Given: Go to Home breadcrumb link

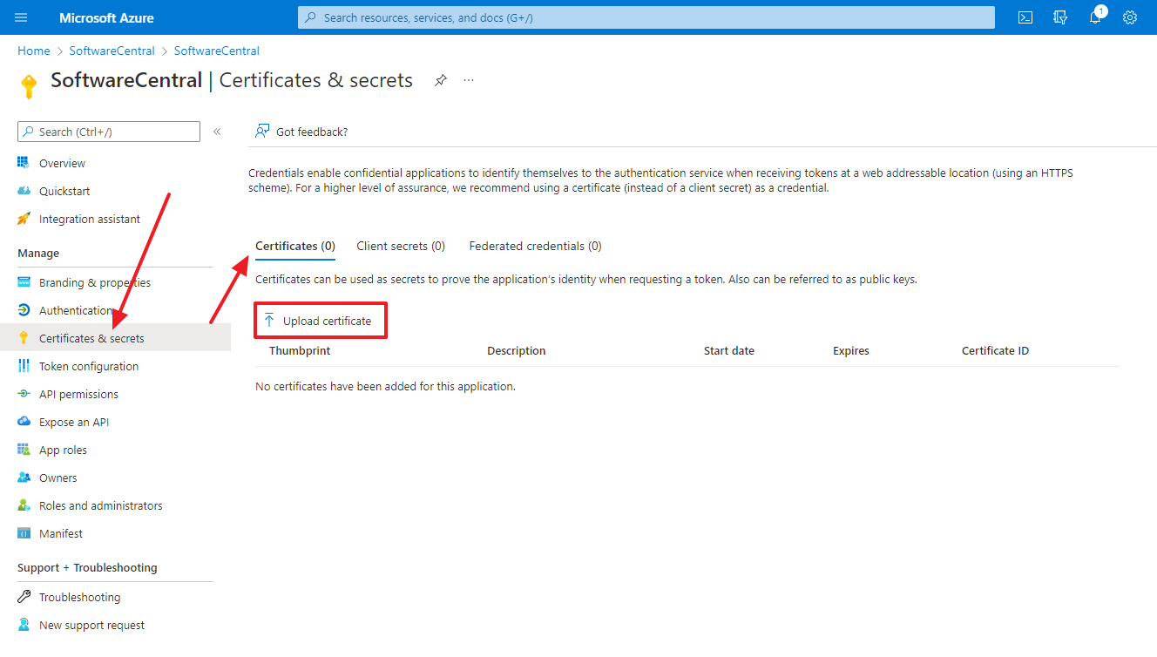Looking at the screenshot, I should pos(33,51).
